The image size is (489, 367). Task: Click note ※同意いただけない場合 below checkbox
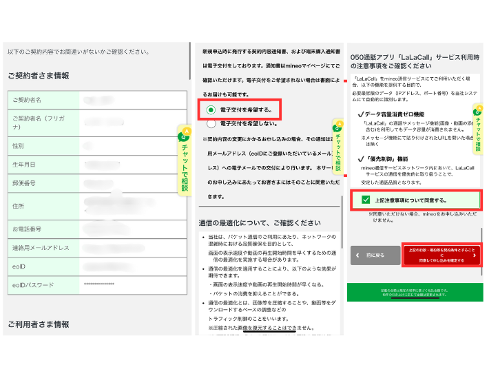click(x=423, y=217)
